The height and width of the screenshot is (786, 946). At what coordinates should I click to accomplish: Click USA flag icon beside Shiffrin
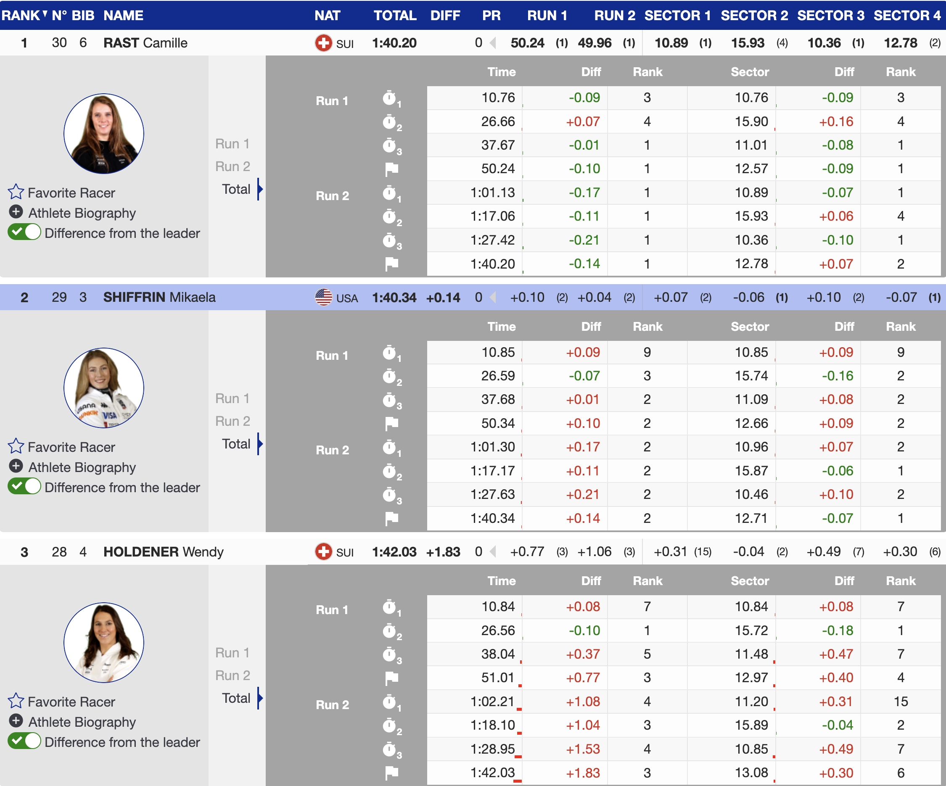[x=323, y=297]
